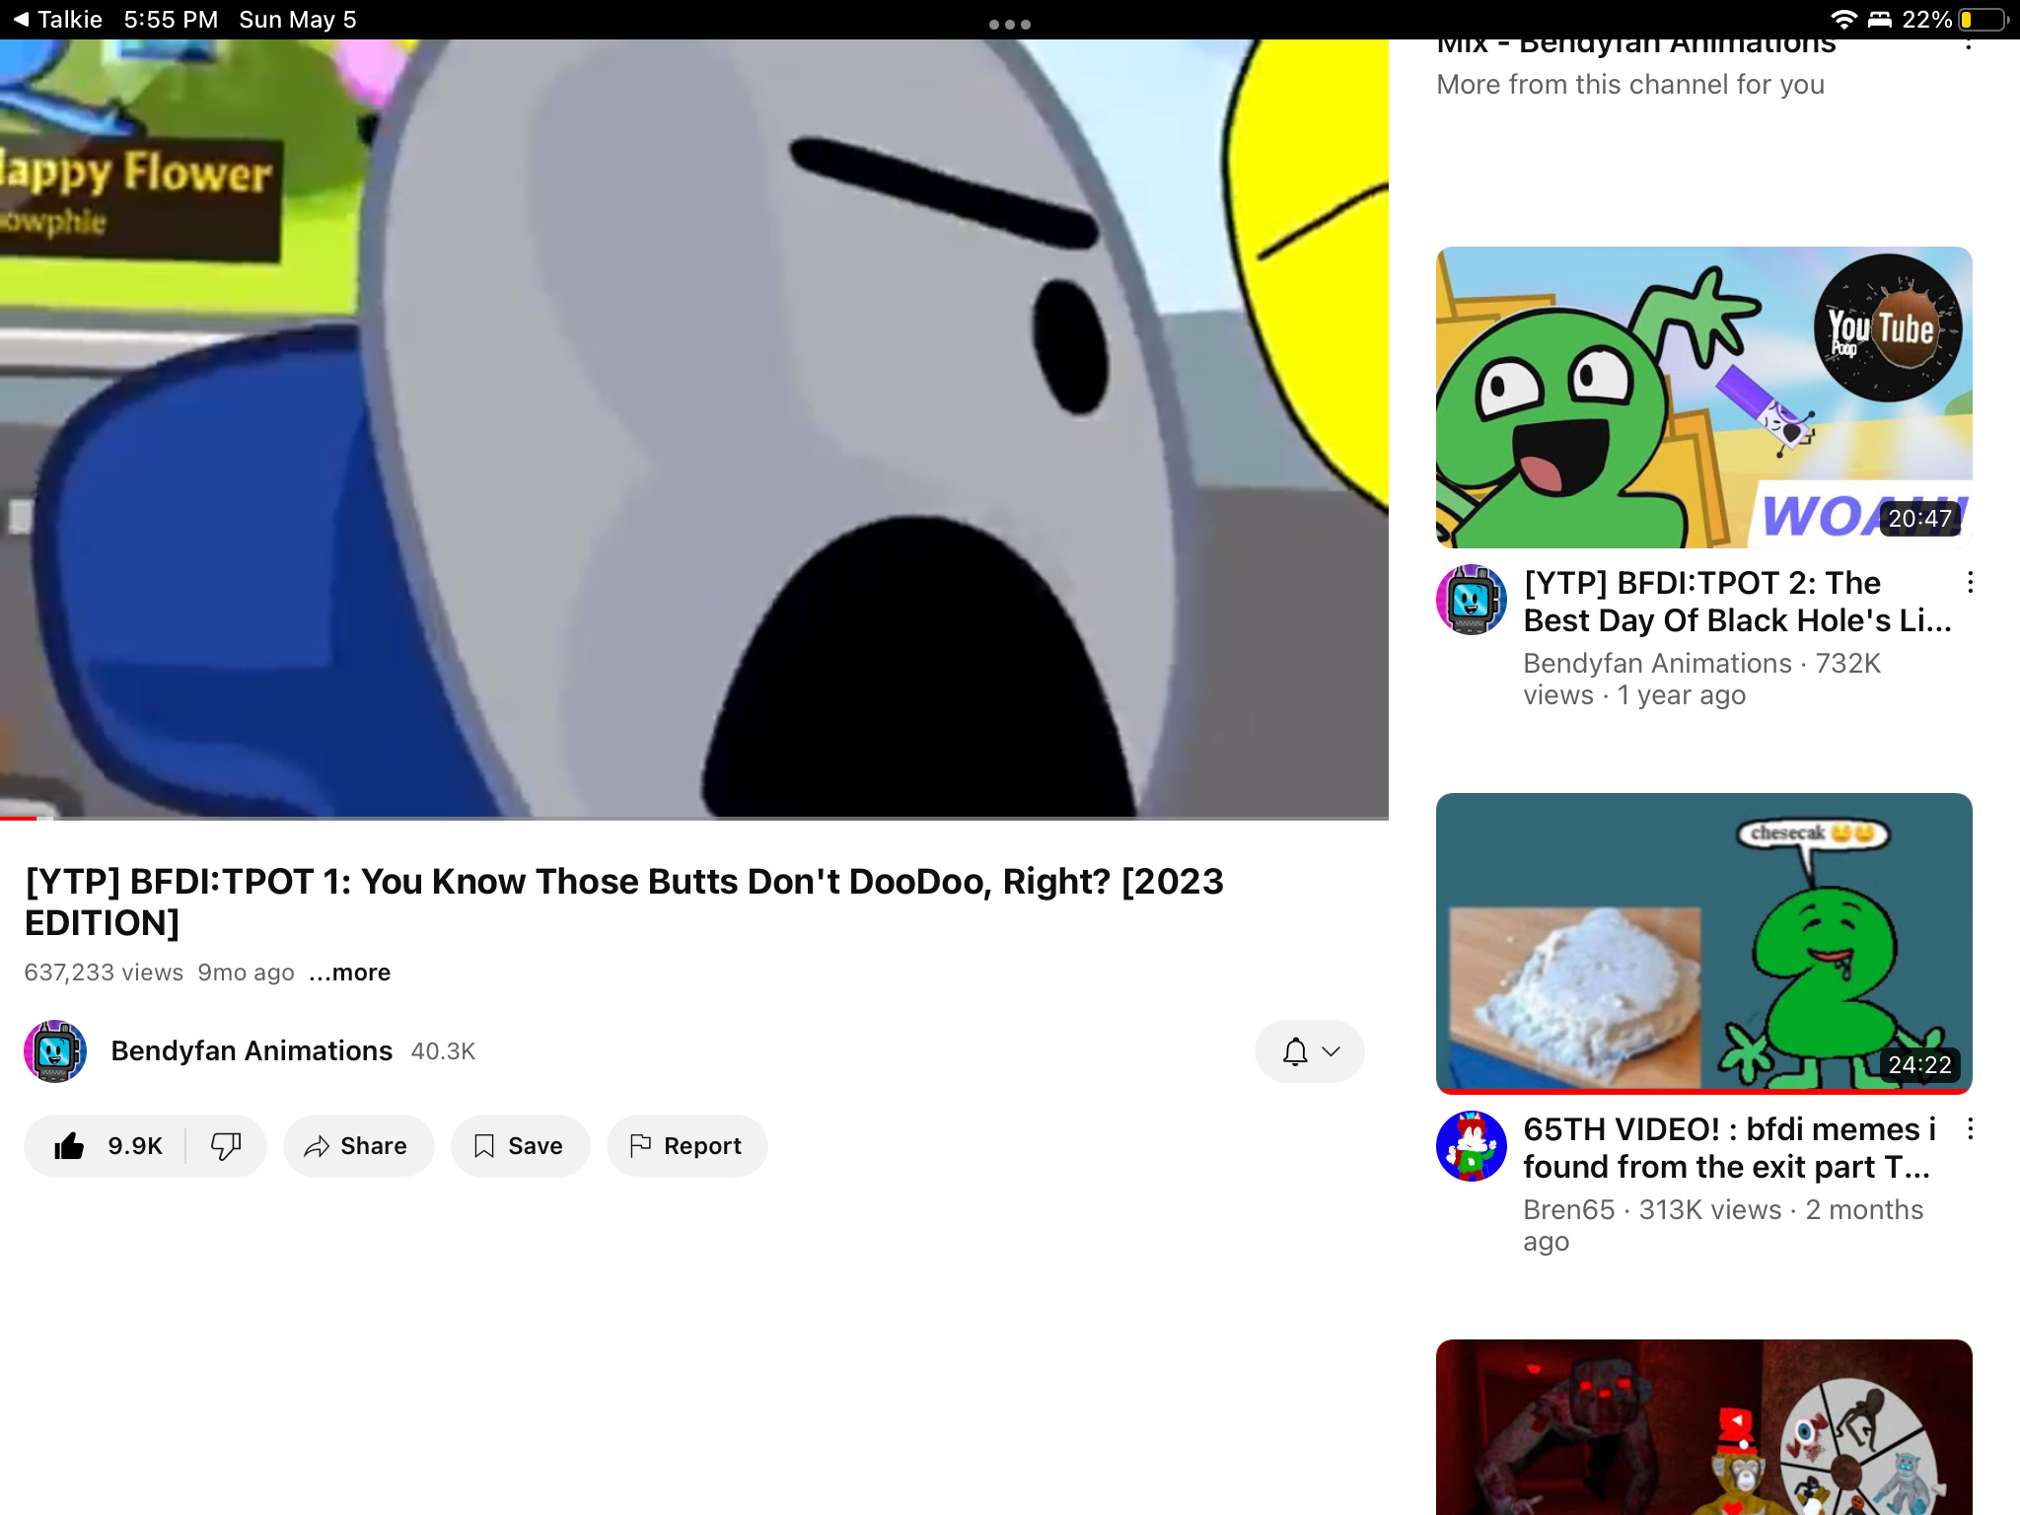Dislike the video with thumbs-down icon
Viewport: 2020px width, 1515px height.
(226, 1146)
